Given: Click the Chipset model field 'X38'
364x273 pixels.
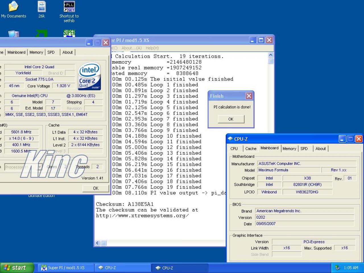Looking at the screenshot, I should [x=307, y=178].
